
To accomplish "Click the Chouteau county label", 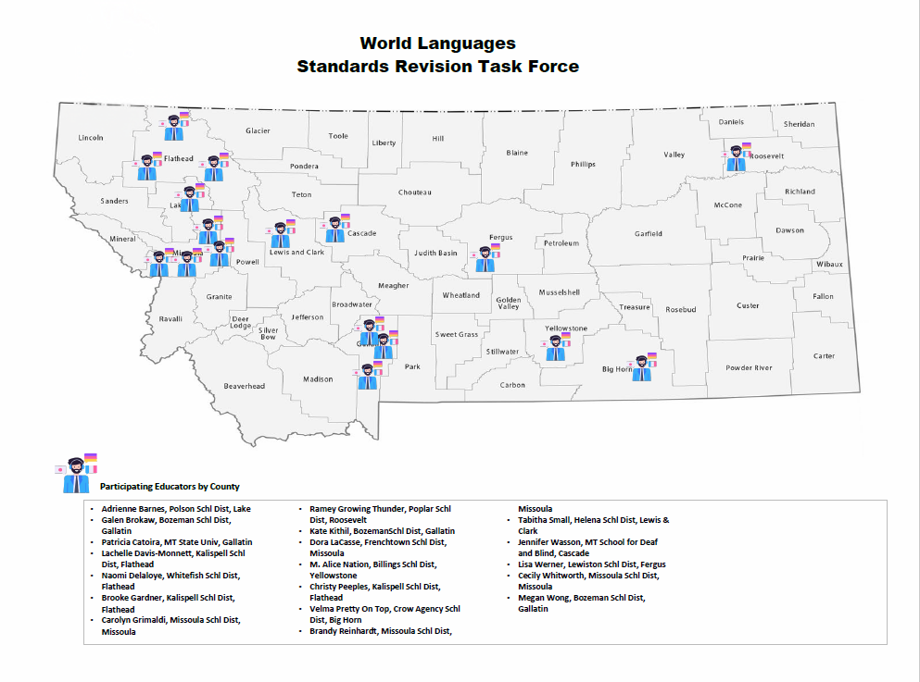I will pyautogui.click(x=414, y=192).
